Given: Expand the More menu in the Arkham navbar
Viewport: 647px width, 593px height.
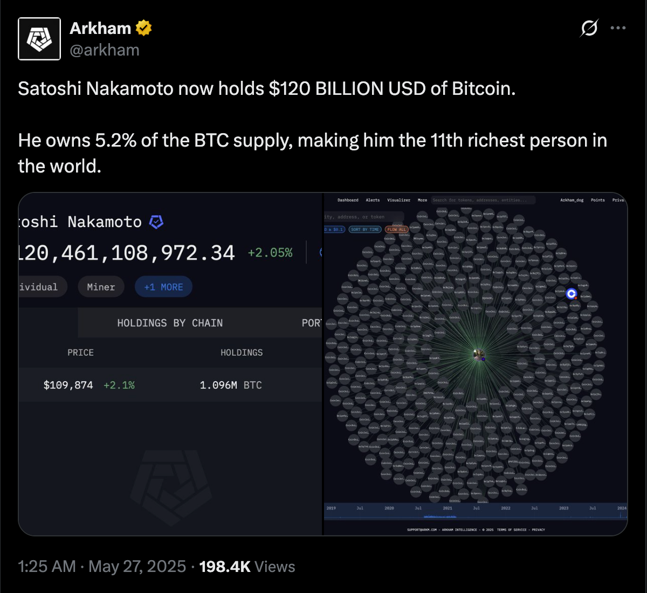Looking at the screenshot, I should [x=422, y=200].
